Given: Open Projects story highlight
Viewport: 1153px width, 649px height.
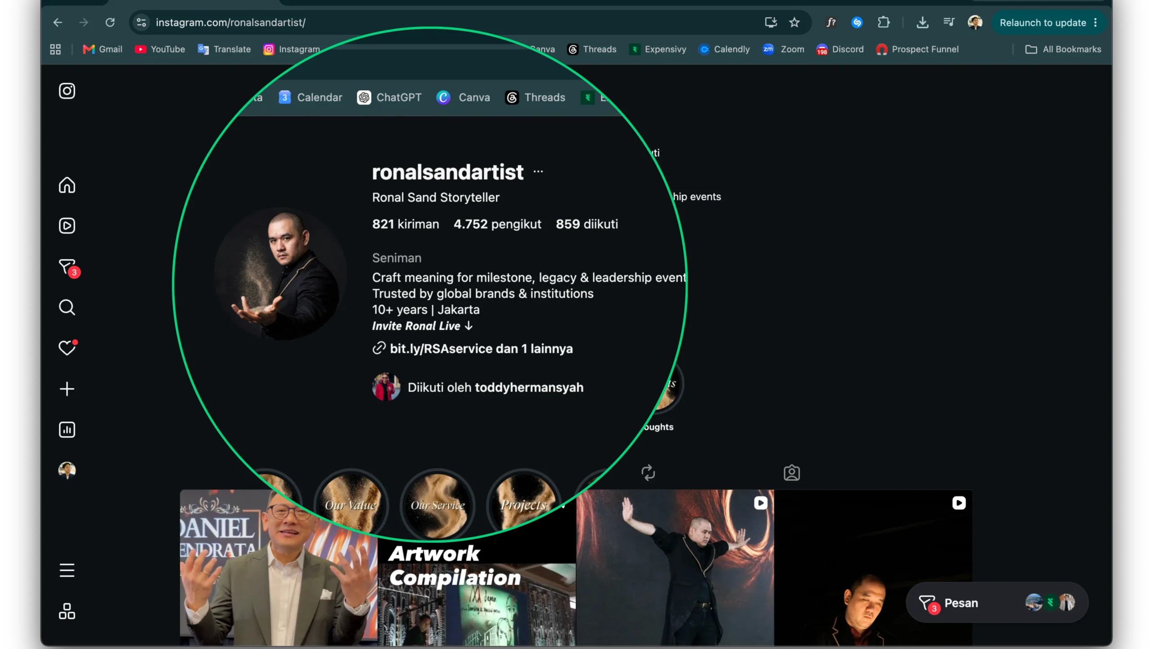Looking at the screenshot, I should point(524,504).
